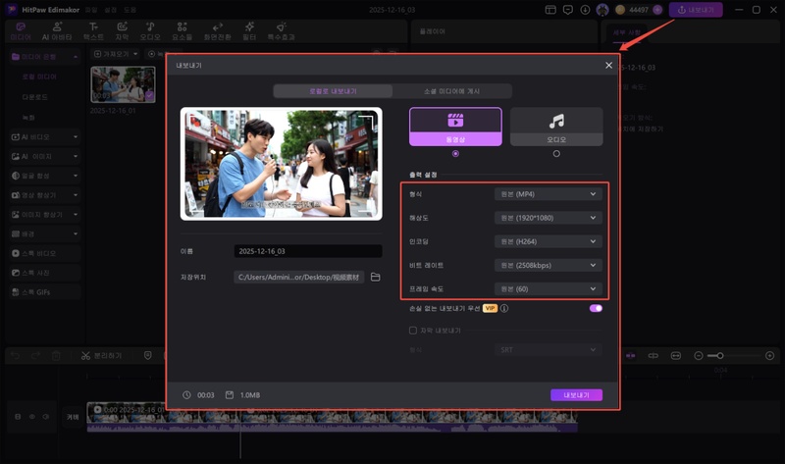Click the purple 내보내기 button in dialog
The width and height of the screenshot is (785, 464).
576,395
